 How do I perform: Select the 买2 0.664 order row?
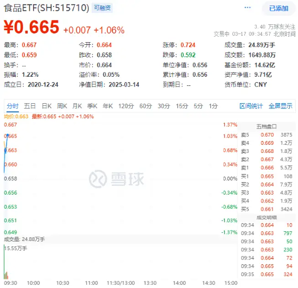point(267,184)
